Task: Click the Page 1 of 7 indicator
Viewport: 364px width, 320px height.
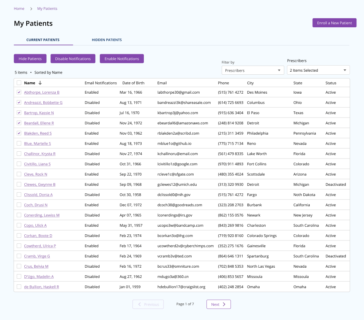Action: 185,304
